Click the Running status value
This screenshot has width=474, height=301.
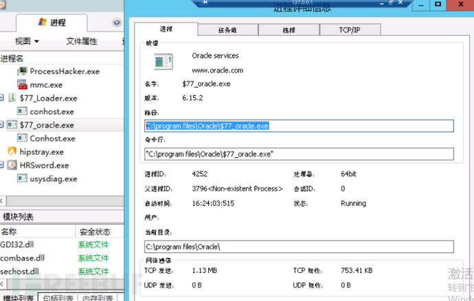353,203
